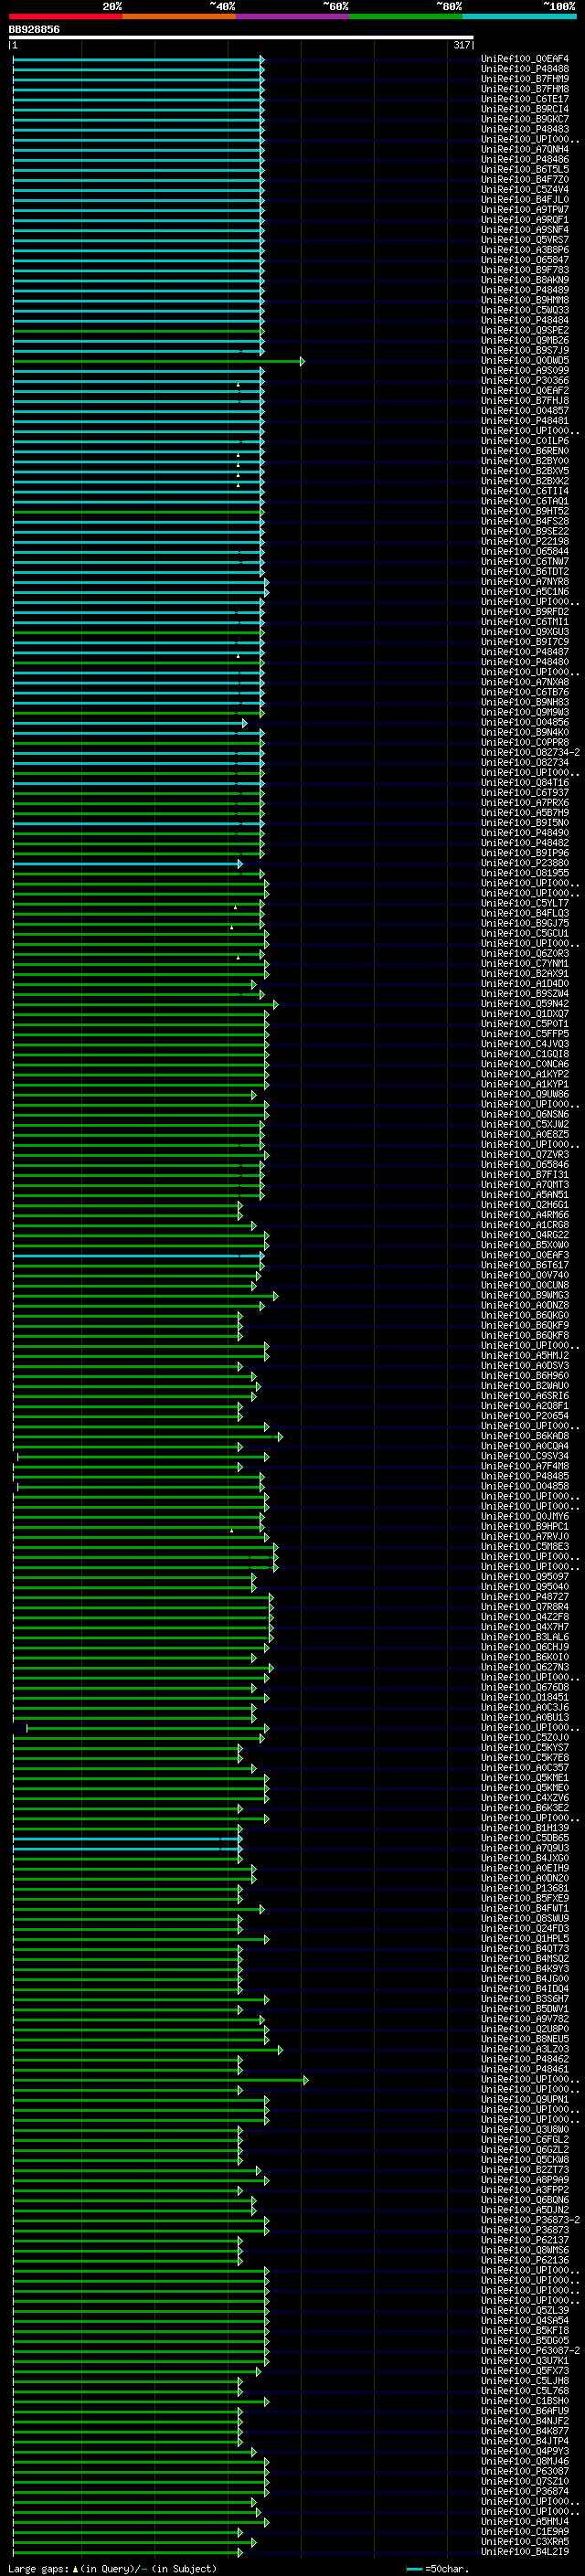Image resolution: width=585 pixels, height=2576 pixels.
Task: Click the green alignment bar for UniRef100_Q9SPE2
Action: (x=138, y=331)
